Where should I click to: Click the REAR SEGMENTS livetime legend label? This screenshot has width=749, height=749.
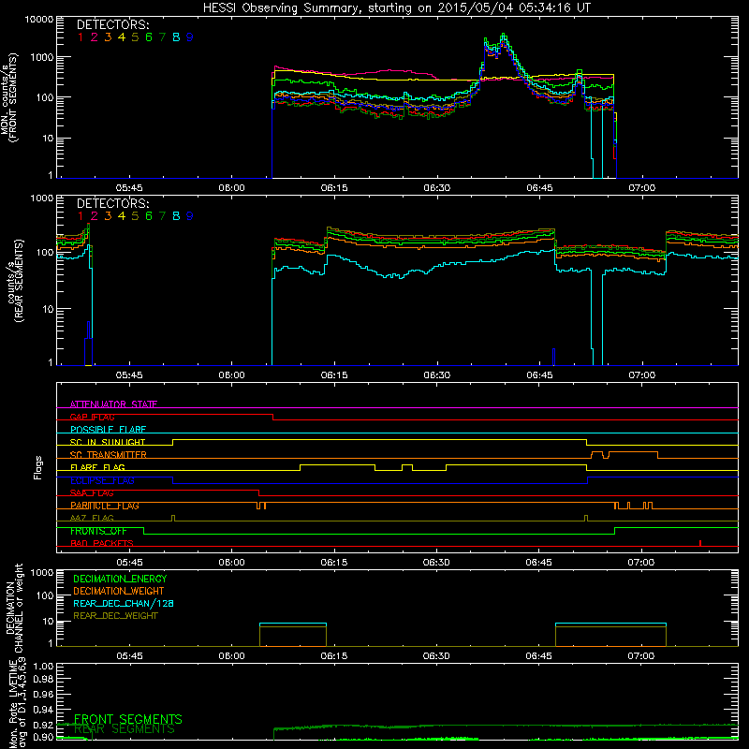click(125, 729)
